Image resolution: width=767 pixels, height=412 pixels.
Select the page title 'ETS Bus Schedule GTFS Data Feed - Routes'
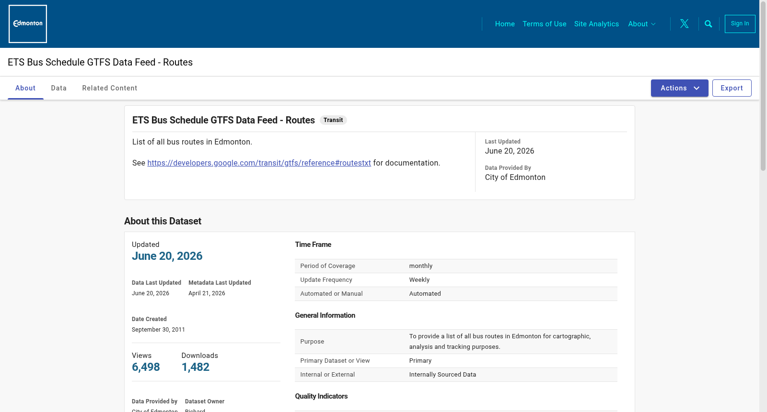coord(100,62)
